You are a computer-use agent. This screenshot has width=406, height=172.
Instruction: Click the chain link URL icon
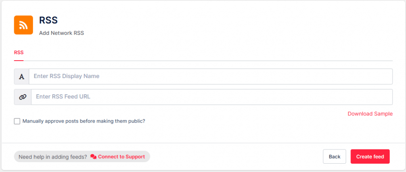[x=23, y=97]
